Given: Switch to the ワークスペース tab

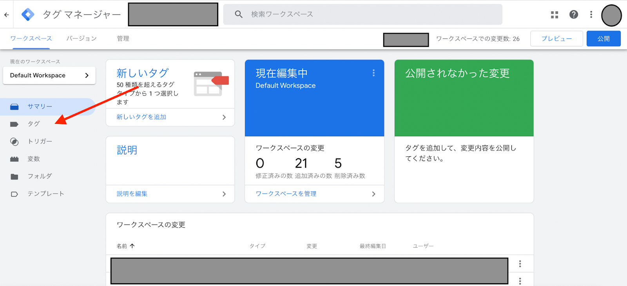Looking at the screenshot, I should coord(31,38).
